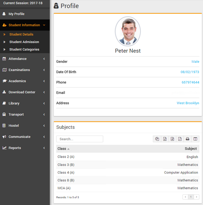Export Subjects table as PDF

tap(180, 139)
